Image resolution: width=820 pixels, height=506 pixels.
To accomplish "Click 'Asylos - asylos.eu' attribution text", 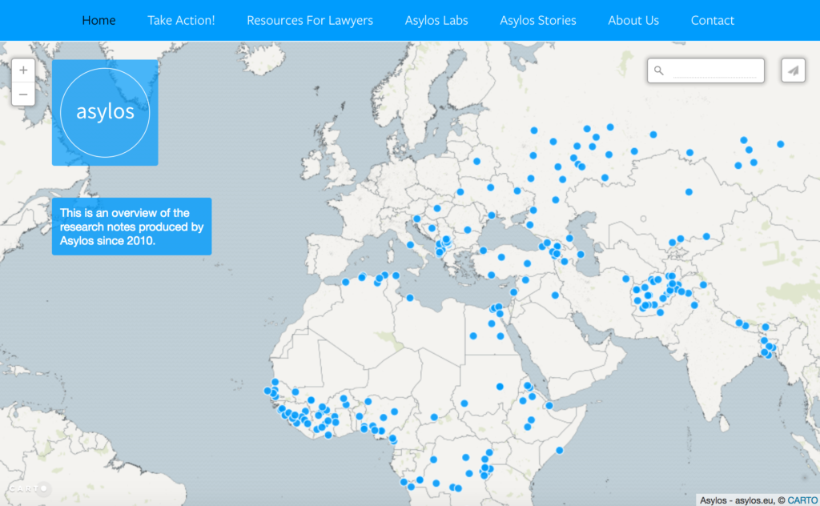I will (x=737, y=500).
